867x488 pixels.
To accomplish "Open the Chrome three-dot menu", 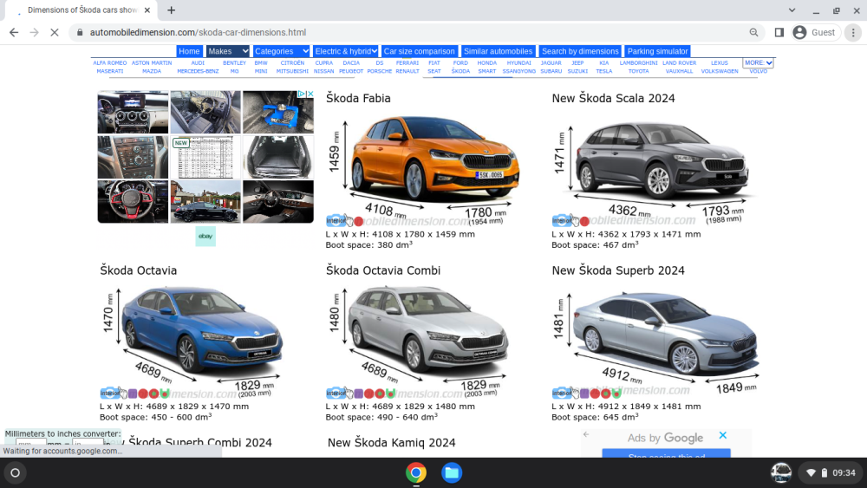I will pos(853,33).
